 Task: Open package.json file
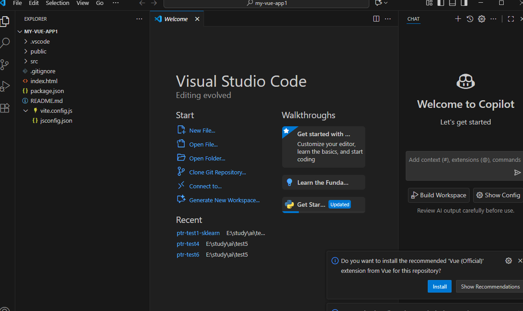(x=47, y=91)
